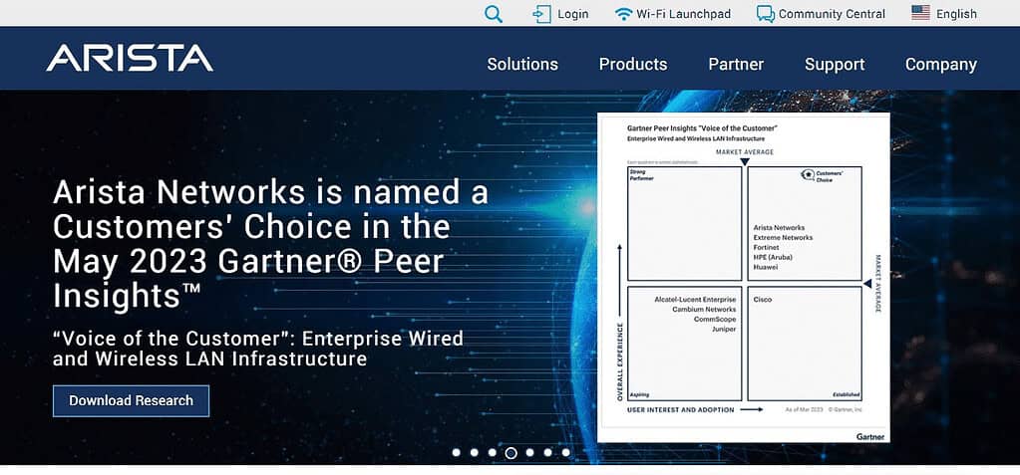This screenshot has height=475, width=1020.
Task: Click the search magnifier icon
Action: [x=494, y=14]
